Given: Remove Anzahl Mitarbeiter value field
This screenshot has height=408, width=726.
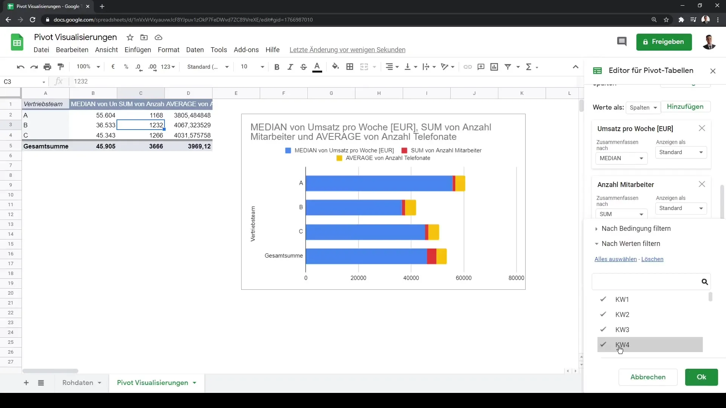Looking at the screenshot, I should coord(702,184).
